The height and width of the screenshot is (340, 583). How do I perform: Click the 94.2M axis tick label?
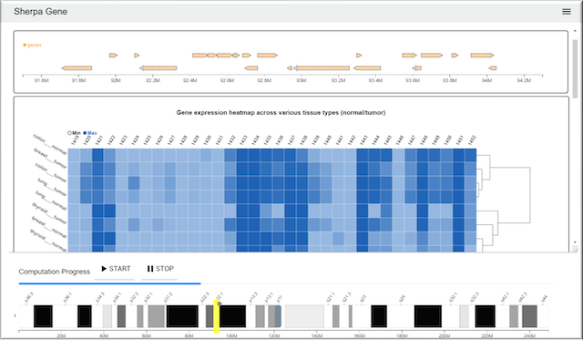(x=524, y=80)
